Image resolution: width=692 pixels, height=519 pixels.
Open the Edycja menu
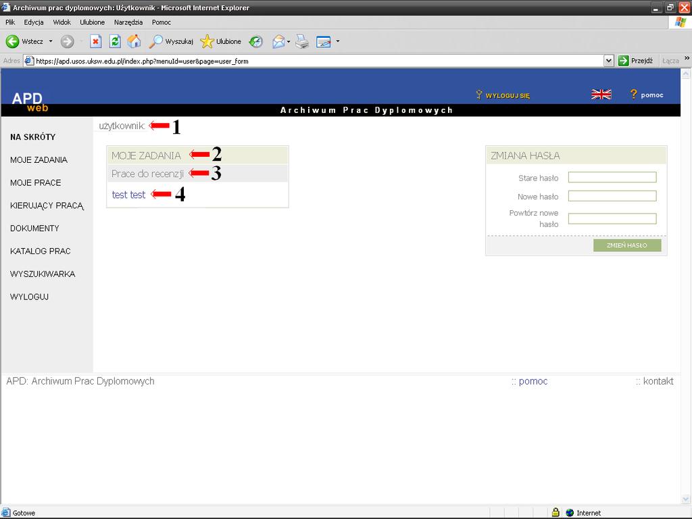coord(34,22)
